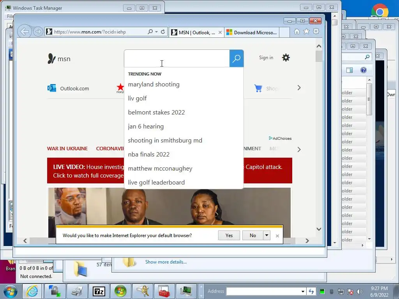399x299 pixels.
Task: Click the Internet Explorer Forward arrow button
Action: click(38, 32)
